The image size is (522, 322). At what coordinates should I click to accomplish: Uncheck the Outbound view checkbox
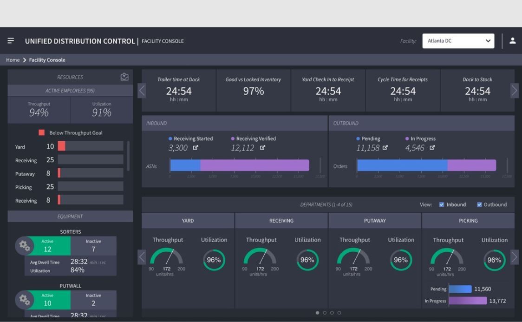click(479, 204)
